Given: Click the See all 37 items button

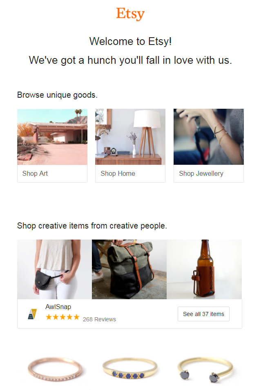Looking at the screenshot, I should (x=203, y=314).
